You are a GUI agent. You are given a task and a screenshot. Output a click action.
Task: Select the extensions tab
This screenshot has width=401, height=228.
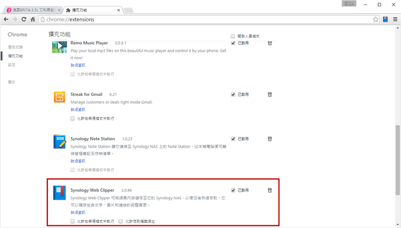coord(92,10)
